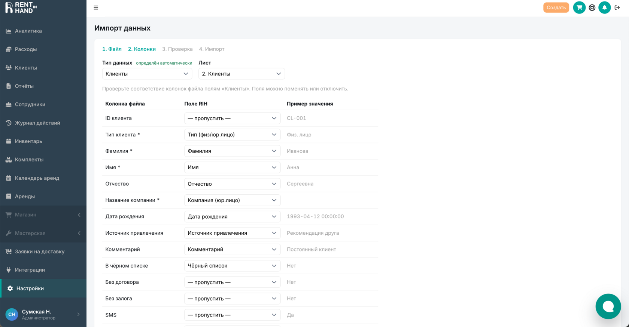Screen dimensions: 629x327
Task: Open field dropdown for Комментарий row
Action: pos(232,249)
